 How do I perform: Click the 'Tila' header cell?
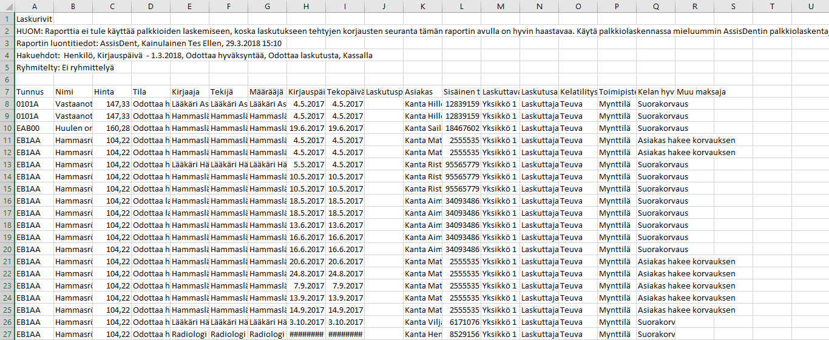point(151,92)
